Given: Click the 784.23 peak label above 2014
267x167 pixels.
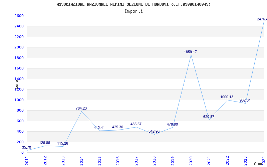Looking at the screenshot, I should click(x=81, y=109).
